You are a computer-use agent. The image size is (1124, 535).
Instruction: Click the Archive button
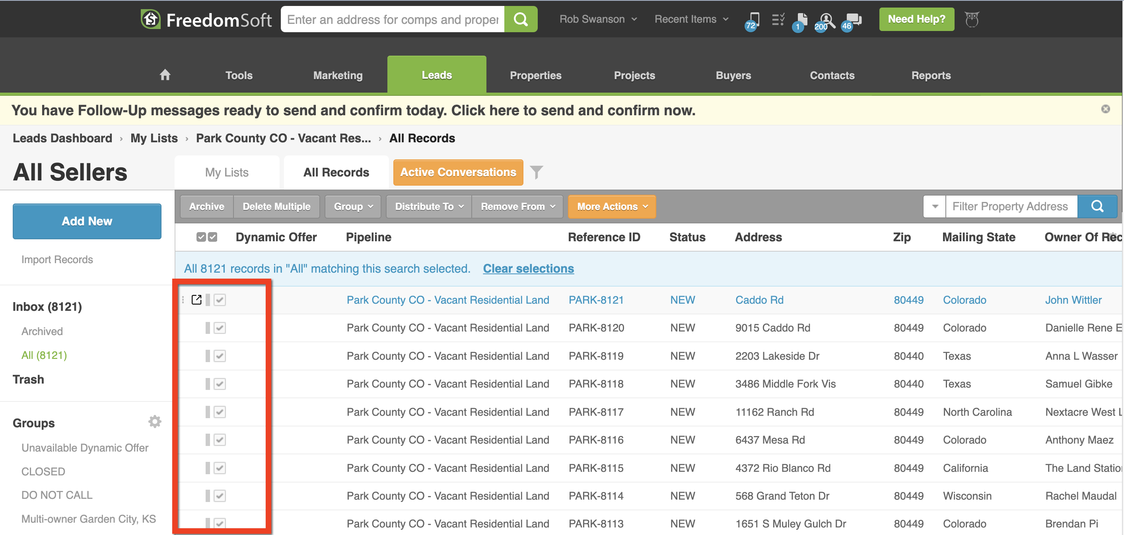pos(206,206)
